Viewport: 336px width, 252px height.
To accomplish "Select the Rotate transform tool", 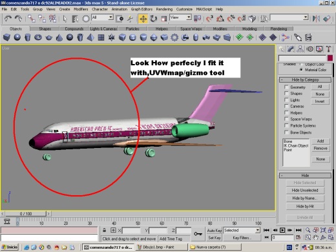I will [153, 19].
